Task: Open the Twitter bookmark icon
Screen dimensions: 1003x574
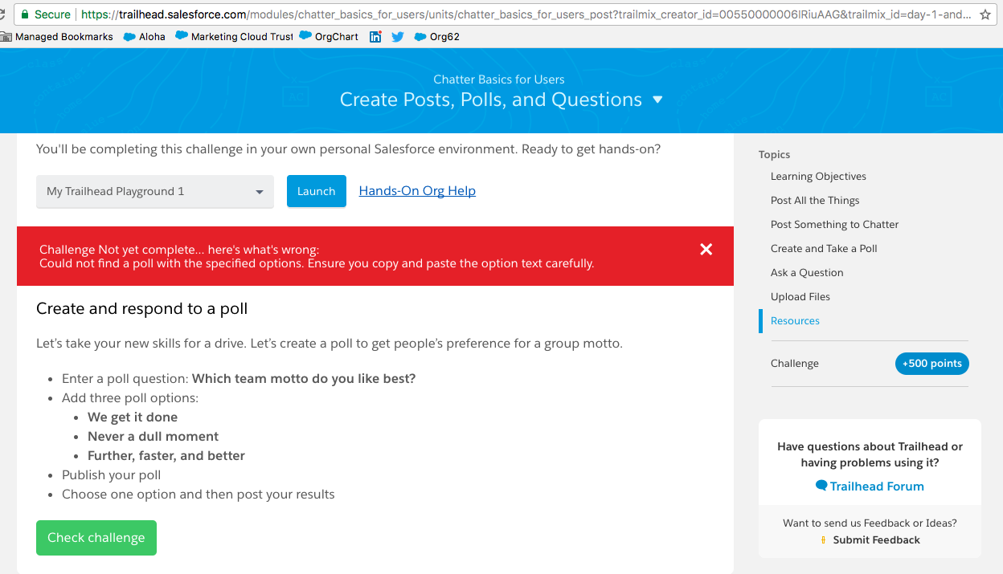Action: click(x=398, y=36)
